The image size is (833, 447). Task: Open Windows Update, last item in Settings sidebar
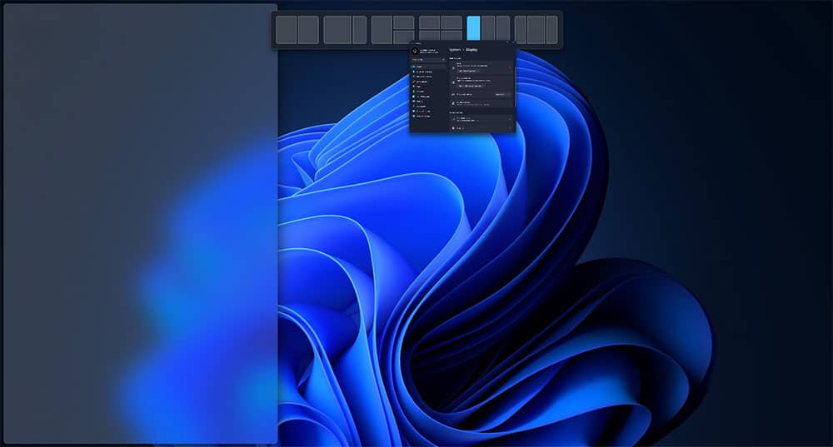coord(422,117)
